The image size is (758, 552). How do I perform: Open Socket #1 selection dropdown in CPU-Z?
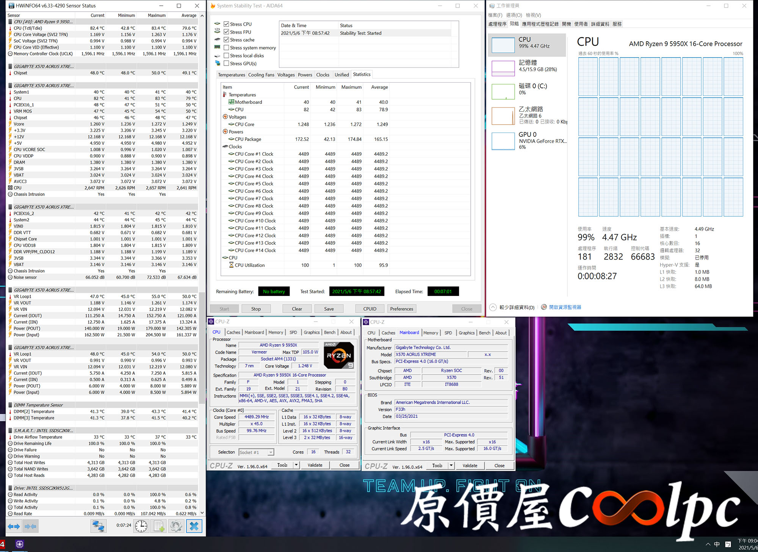[271, 452]
